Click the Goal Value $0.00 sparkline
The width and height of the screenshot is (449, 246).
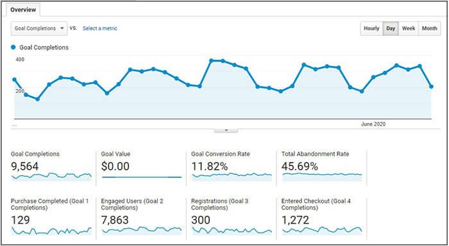click(142, 177)
